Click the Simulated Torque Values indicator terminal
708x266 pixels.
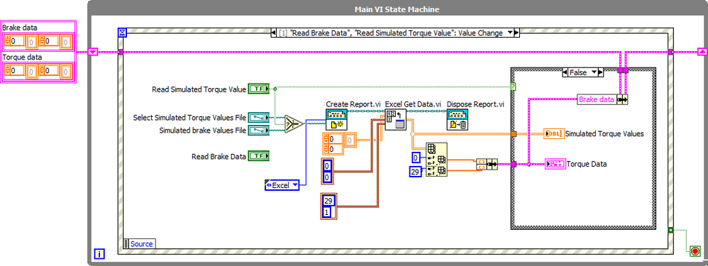(x=554, y=133)
